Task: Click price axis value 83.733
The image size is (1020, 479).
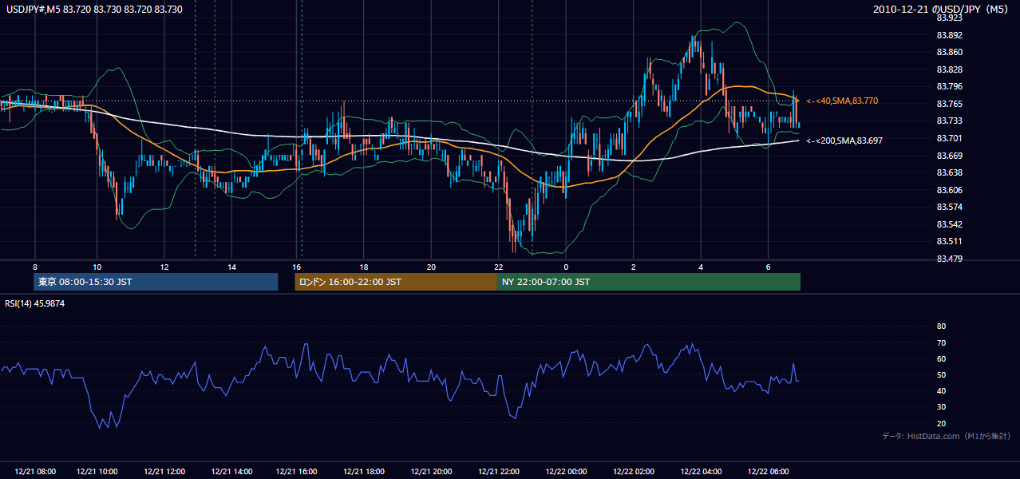Action: [x=950, y=121]
